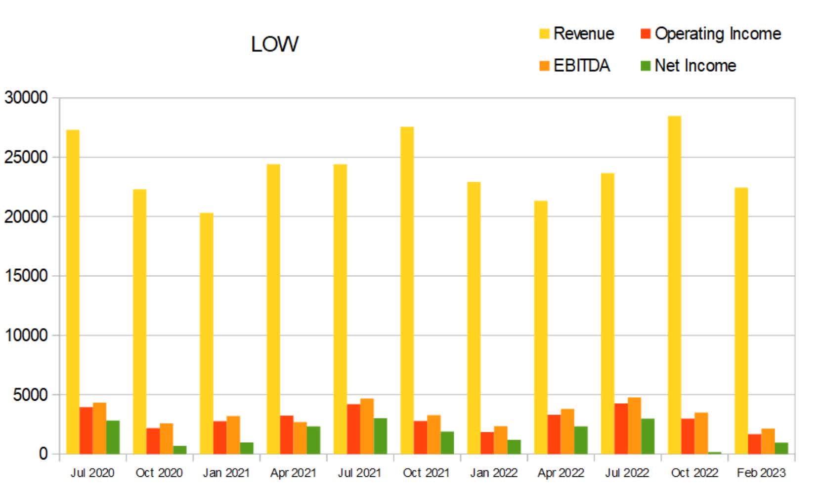Click the 'Apr 2021' x-axis label
Screen dimensions: 819x502
click(x=293, y=473)
